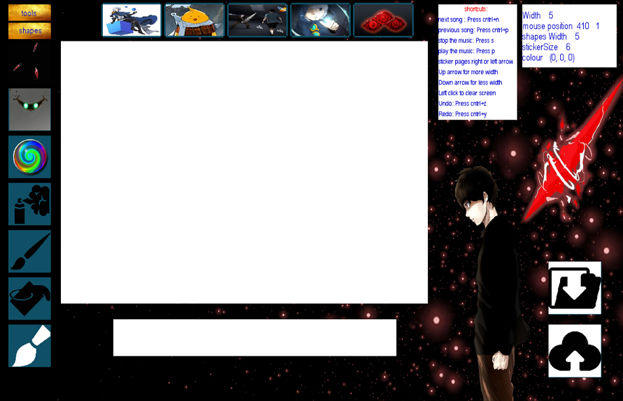623x401 pixels.
Task: Select the spray can tool
Action: click(x=29, y=204)
